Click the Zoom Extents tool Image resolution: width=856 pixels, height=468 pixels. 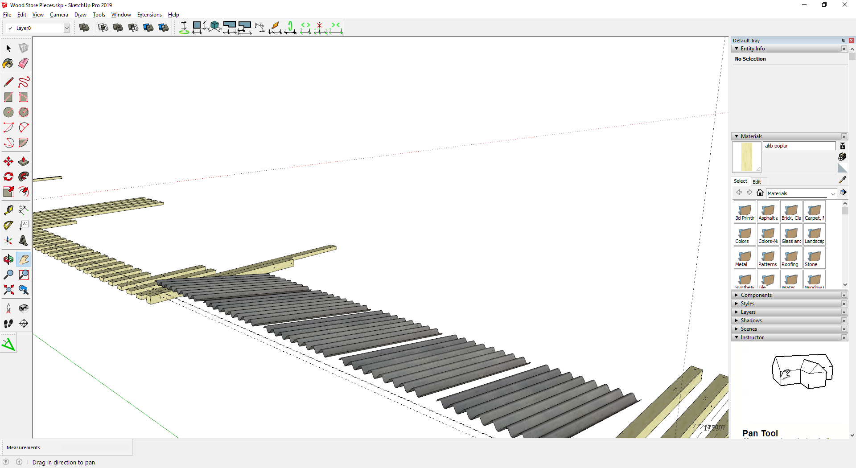[8, 290]
